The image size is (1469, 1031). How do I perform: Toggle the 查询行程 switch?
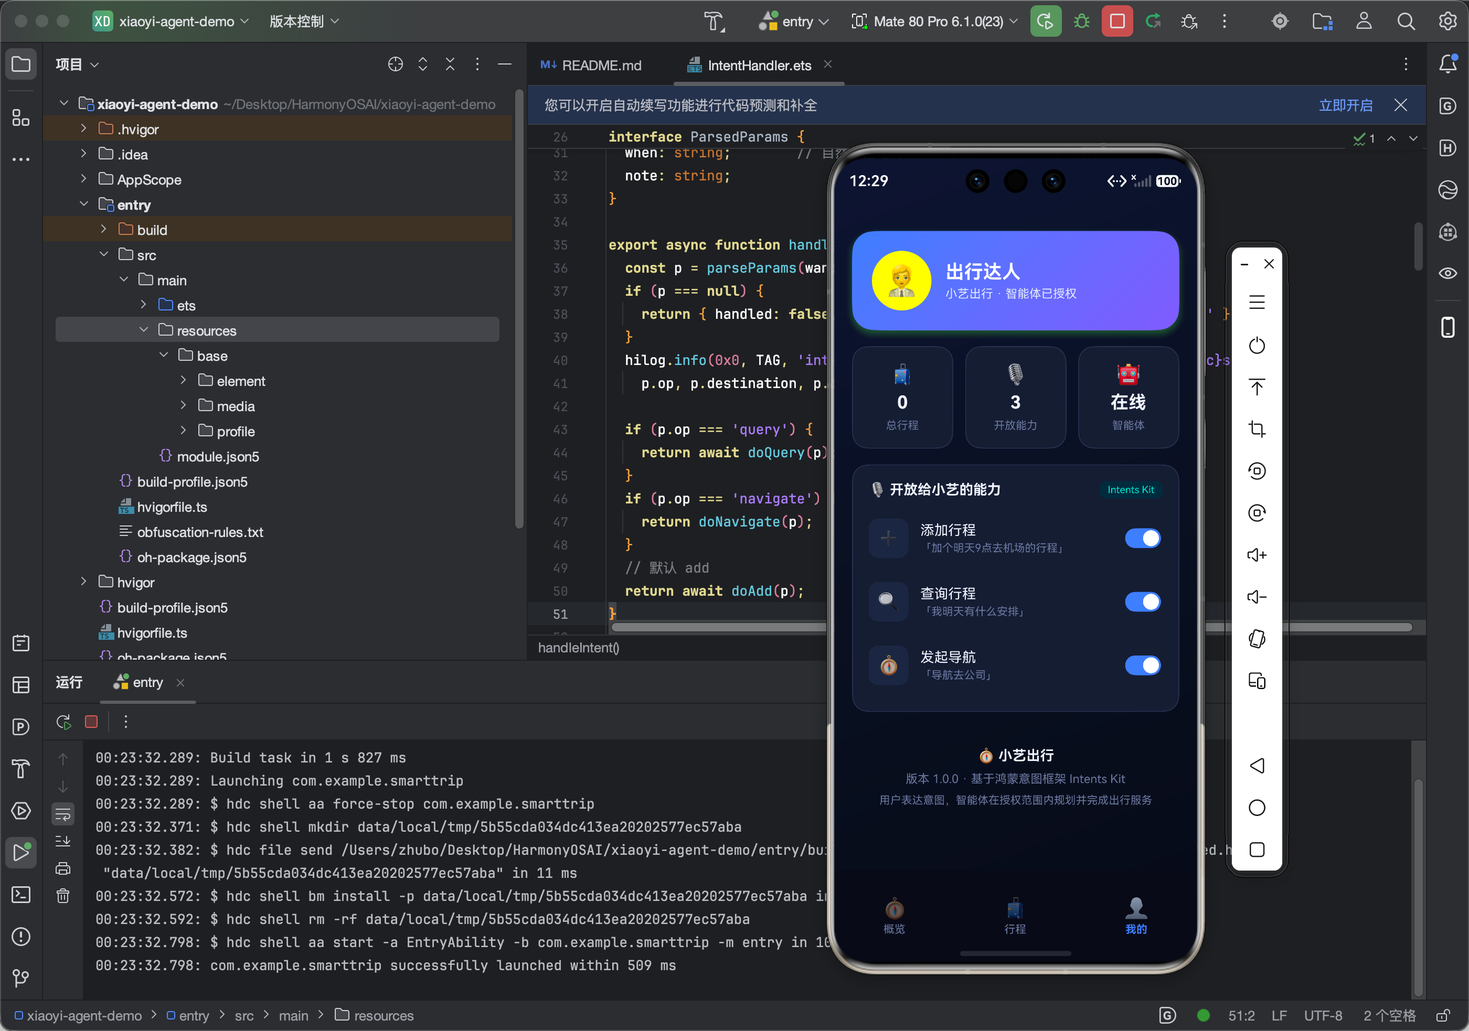pyautogui.click(x=1142, y=602)
